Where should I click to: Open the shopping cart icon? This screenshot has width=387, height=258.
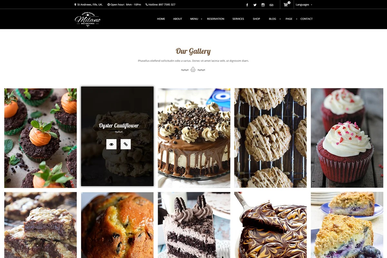tap(286, 5)
